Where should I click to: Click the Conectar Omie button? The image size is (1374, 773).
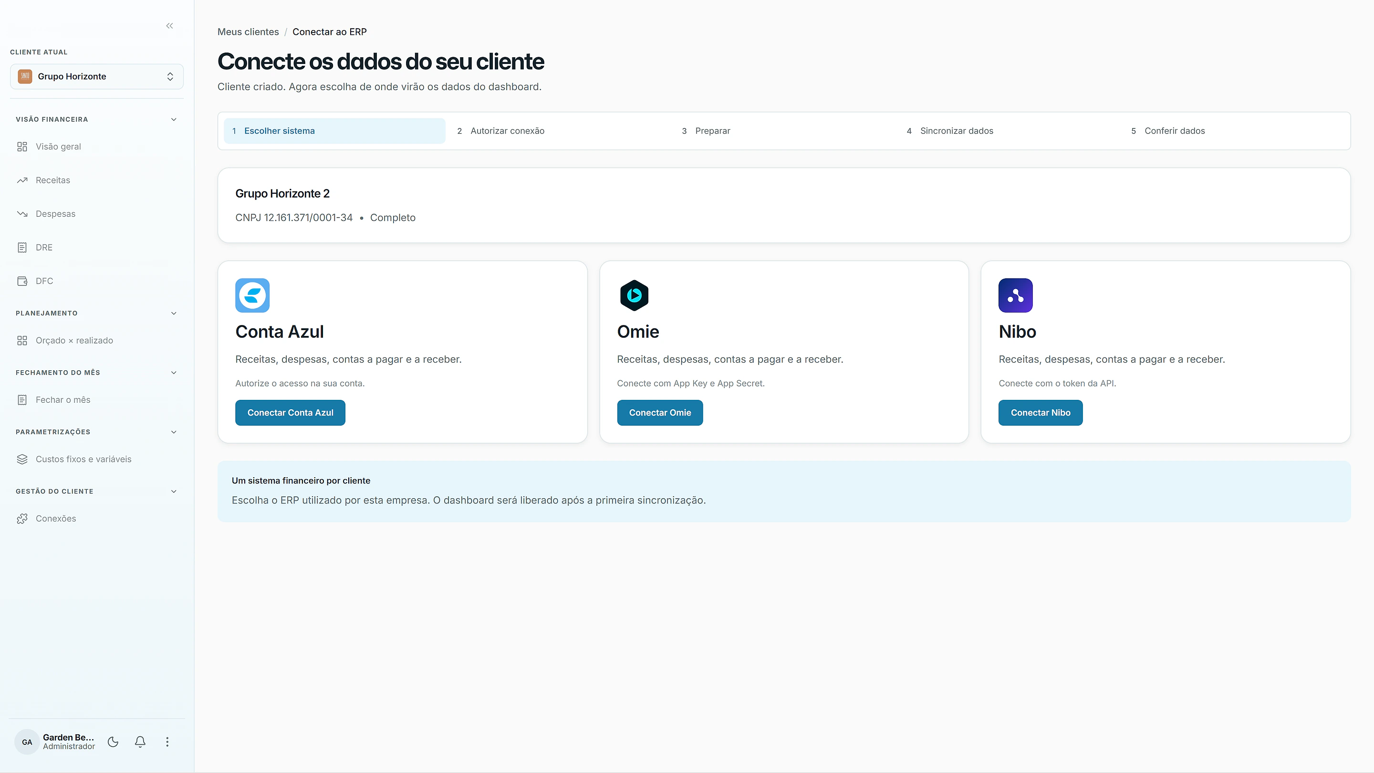660,412
